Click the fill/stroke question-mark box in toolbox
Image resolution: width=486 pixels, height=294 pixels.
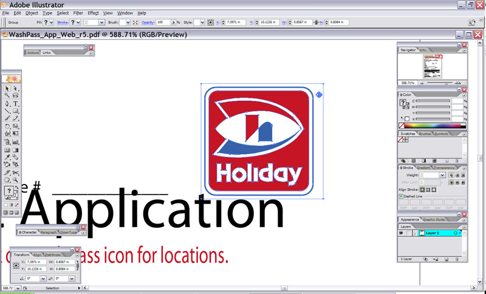click(9, 191)
